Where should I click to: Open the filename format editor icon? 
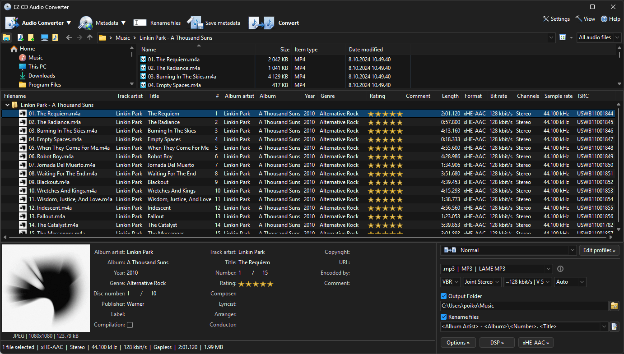click(614, 326)
